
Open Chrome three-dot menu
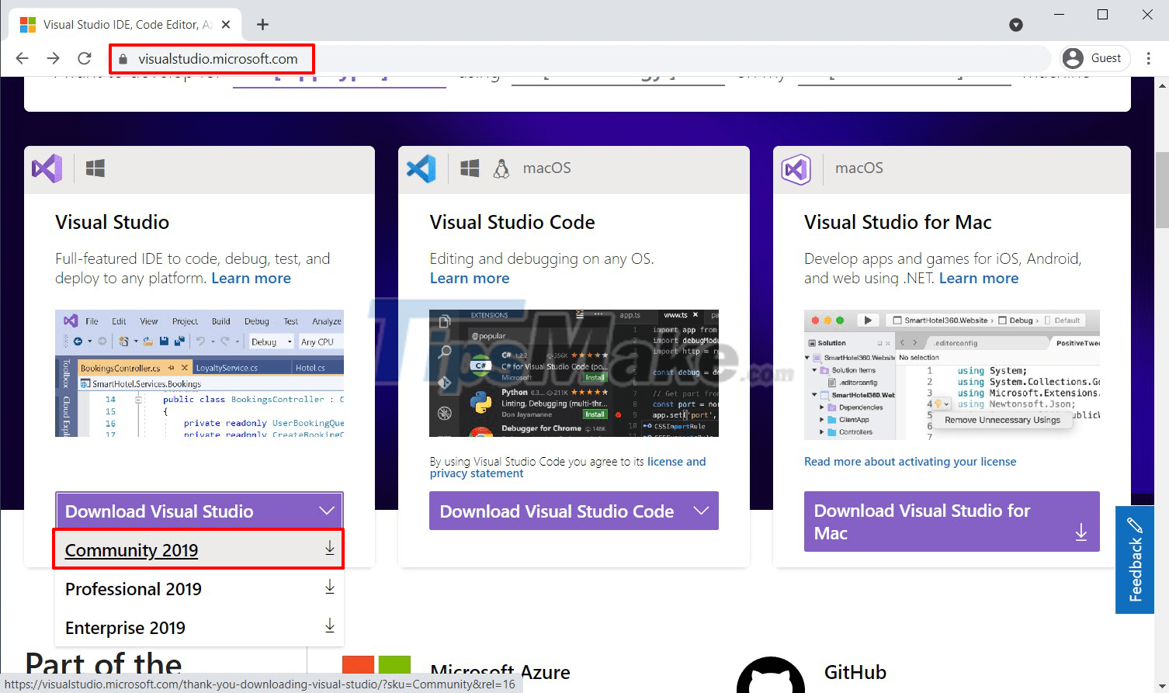coord(1149,58)
